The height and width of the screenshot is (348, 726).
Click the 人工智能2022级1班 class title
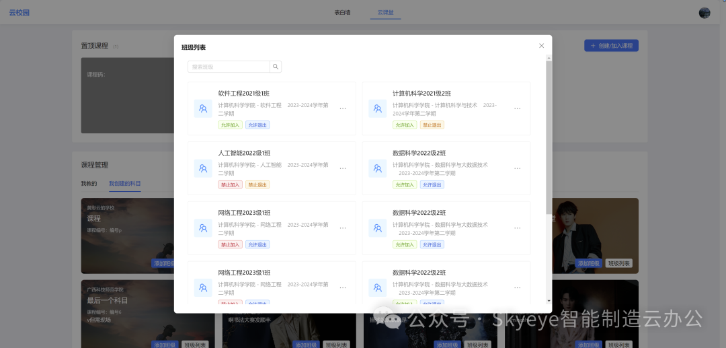tap(243, 153)
